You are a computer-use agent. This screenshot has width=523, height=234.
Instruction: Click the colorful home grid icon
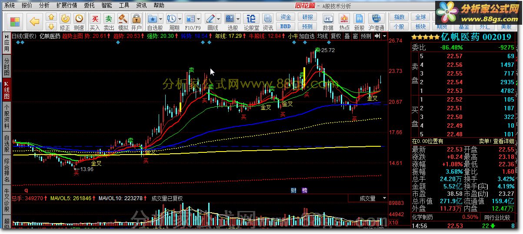pos(15,21)
